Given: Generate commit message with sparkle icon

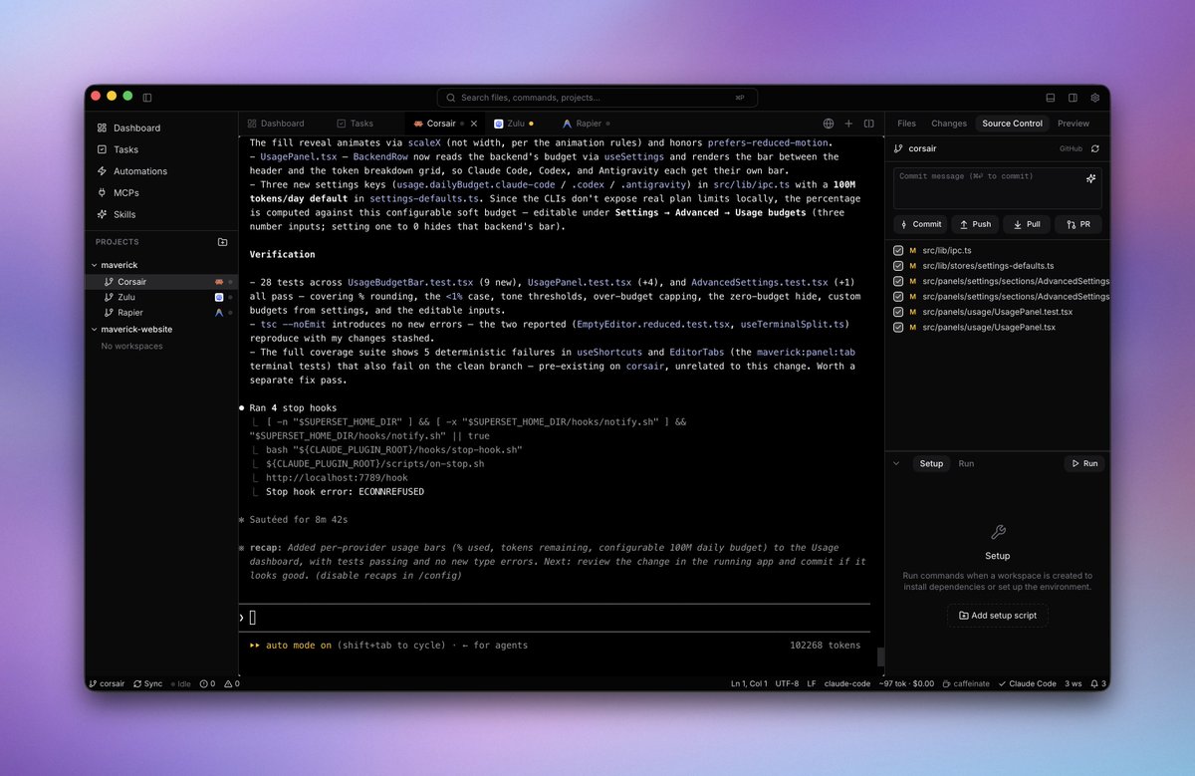Looking at the screenshot, I should 1090,178.
